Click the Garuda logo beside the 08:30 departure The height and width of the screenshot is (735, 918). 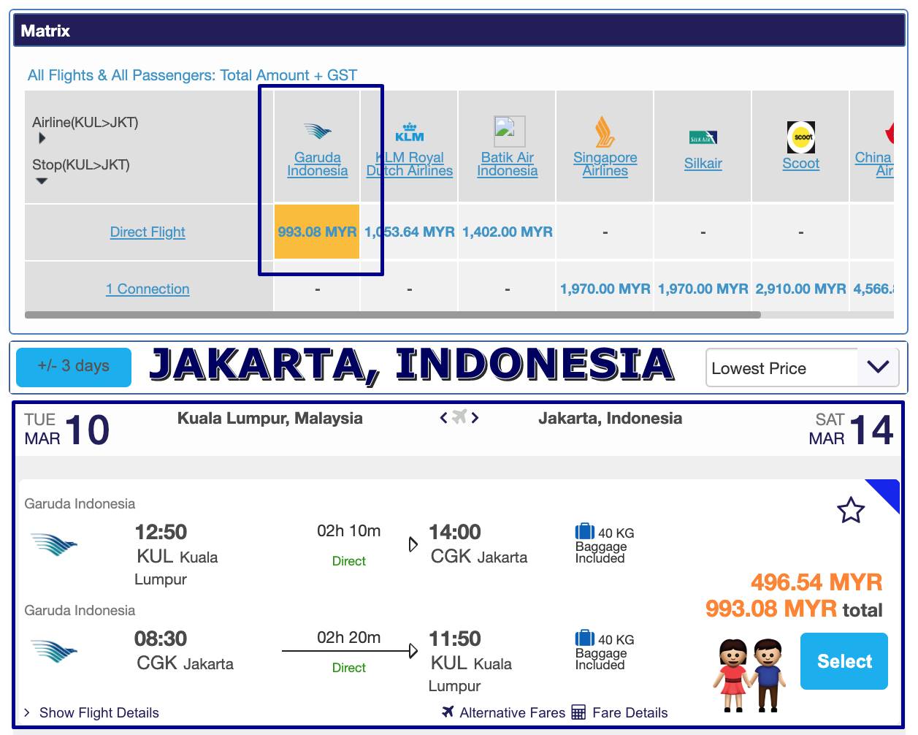54,652
